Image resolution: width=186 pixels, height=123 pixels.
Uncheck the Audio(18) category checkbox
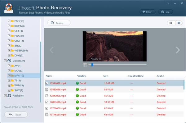5,96
